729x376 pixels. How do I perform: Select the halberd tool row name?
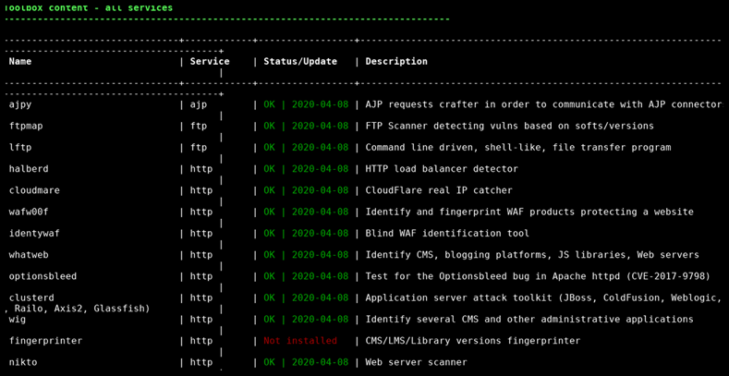click(29, 169)
